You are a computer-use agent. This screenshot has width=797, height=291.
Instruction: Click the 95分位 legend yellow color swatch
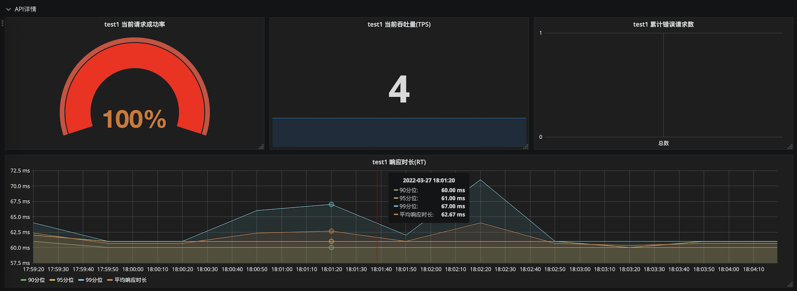click(x=52, y=280)
